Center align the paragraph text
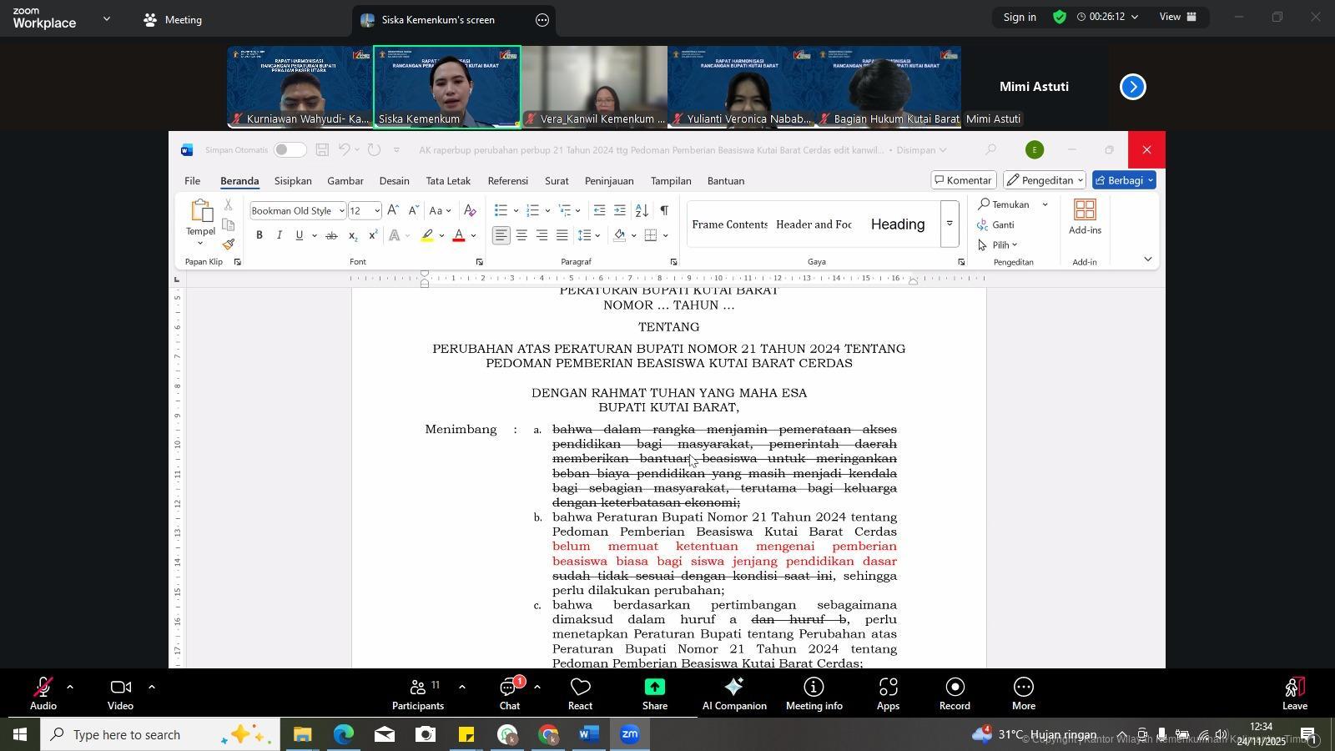This screenshot has width=1335, height=751. 521,236
